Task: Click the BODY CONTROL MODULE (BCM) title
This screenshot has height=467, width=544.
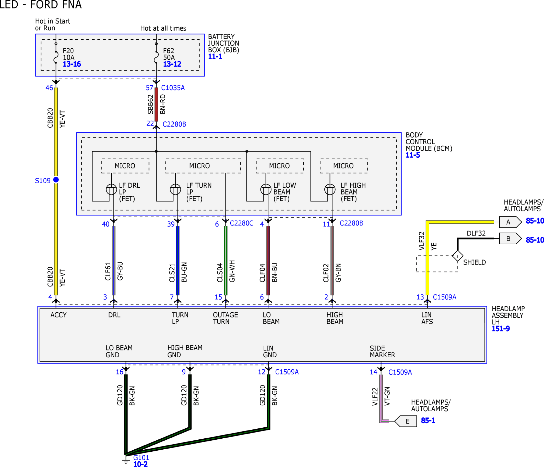Action: (429, 142)
